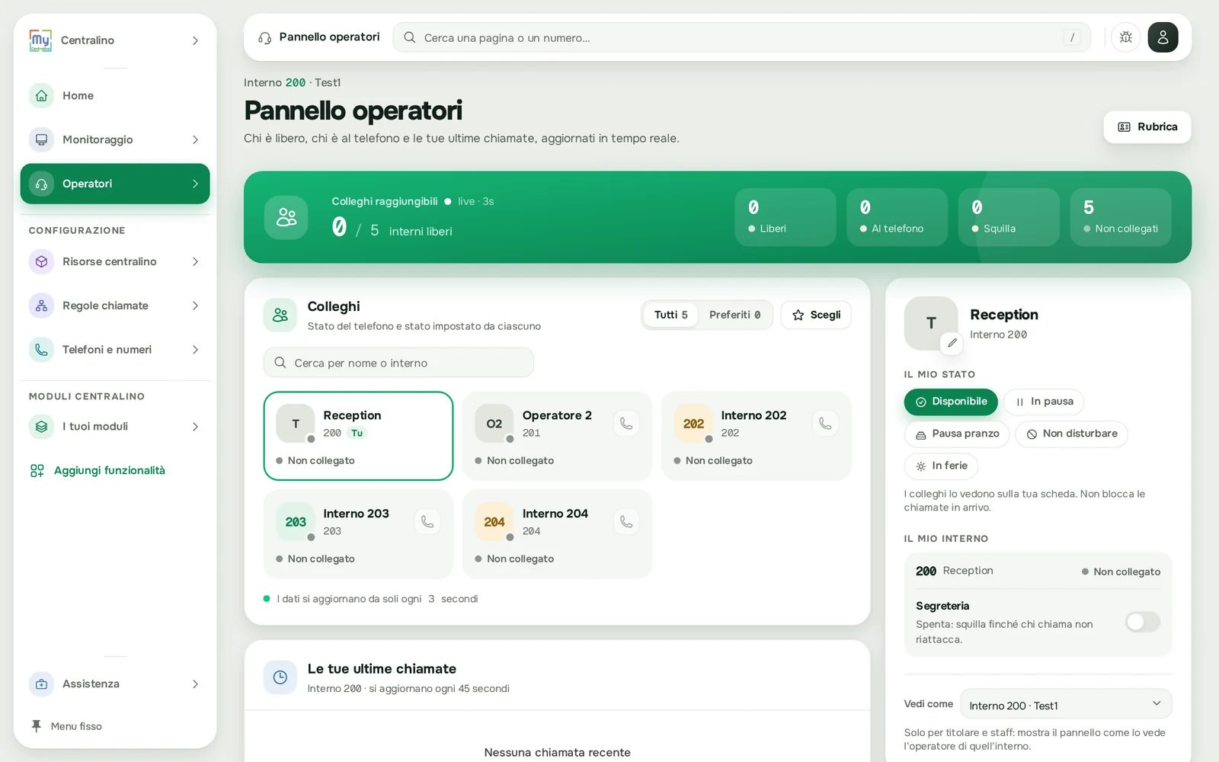The width and height of the screenshot is (1219, 762).
Task: Click the call icon for Interno 203
Action: point(427,522)
